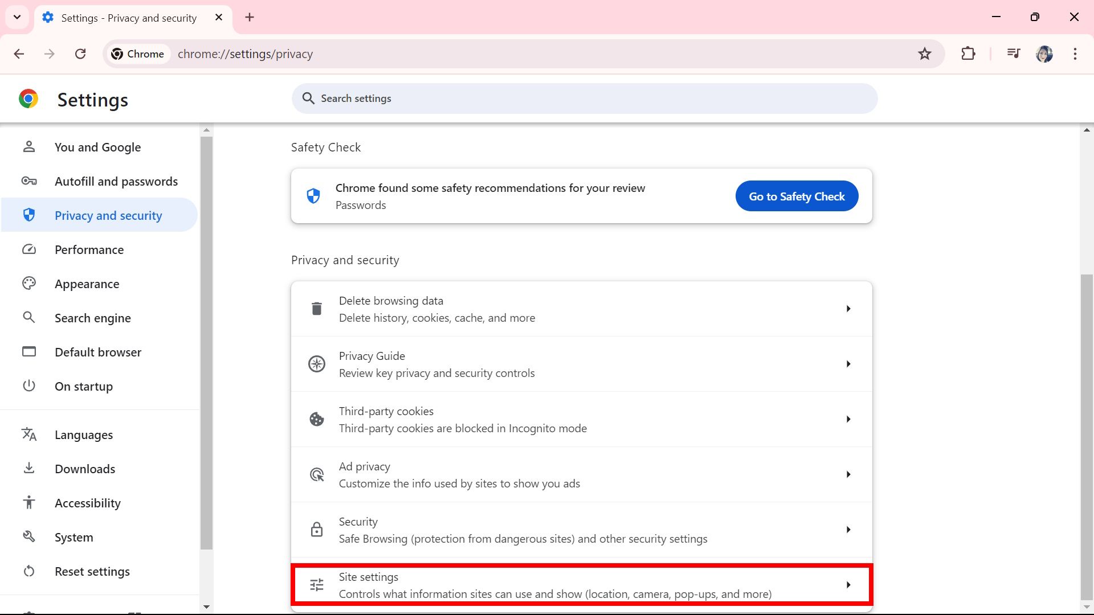The height and width of the screenshot is (615, 1094).
Task: Select the Appearance palette icon
Action: pyautogui.click(x=29, y=283)
